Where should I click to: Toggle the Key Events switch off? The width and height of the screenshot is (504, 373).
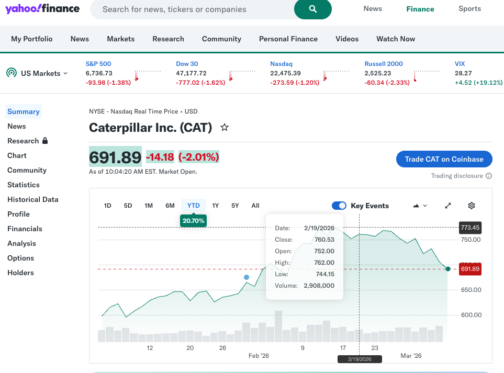pyautogui.click(x=339, y=206)
